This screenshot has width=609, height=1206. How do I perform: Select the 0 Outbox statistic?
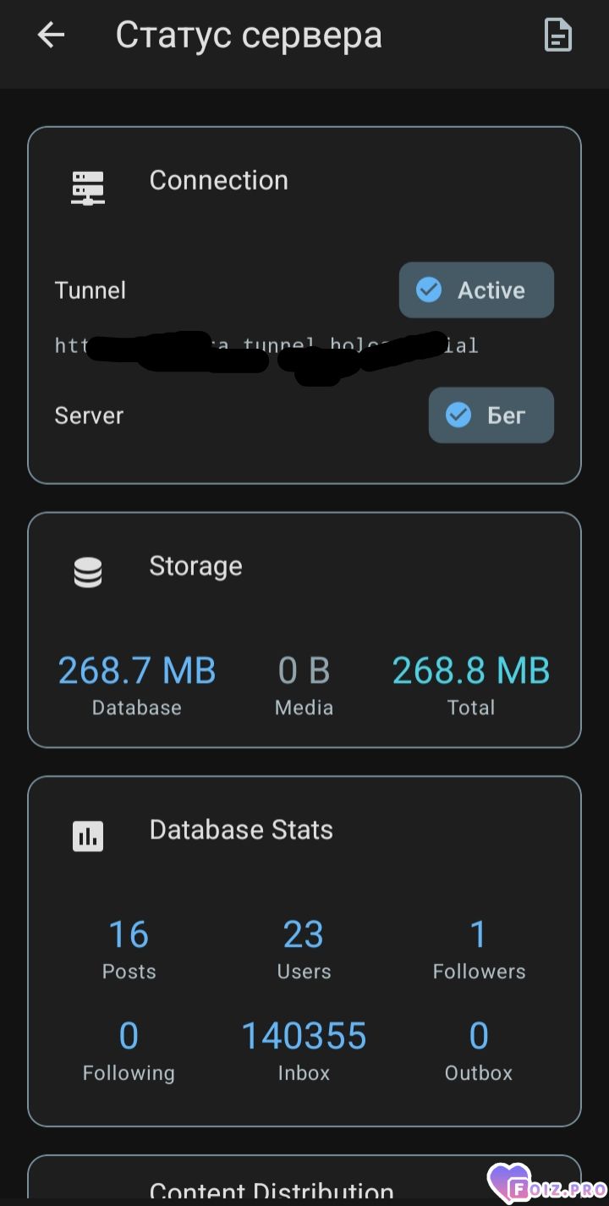(479, 1037)
